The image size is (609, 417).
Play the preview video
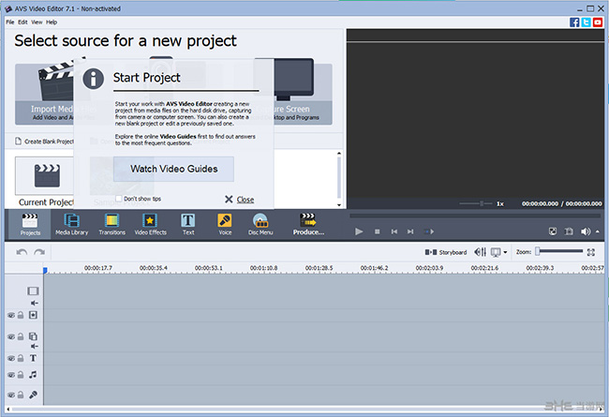(359, 231)
